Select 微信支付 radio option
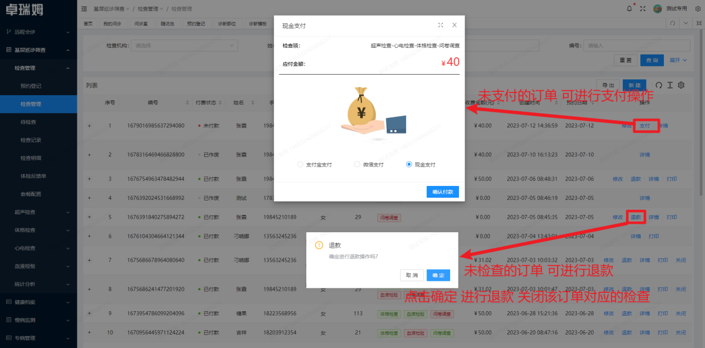 tap(357, 164)
